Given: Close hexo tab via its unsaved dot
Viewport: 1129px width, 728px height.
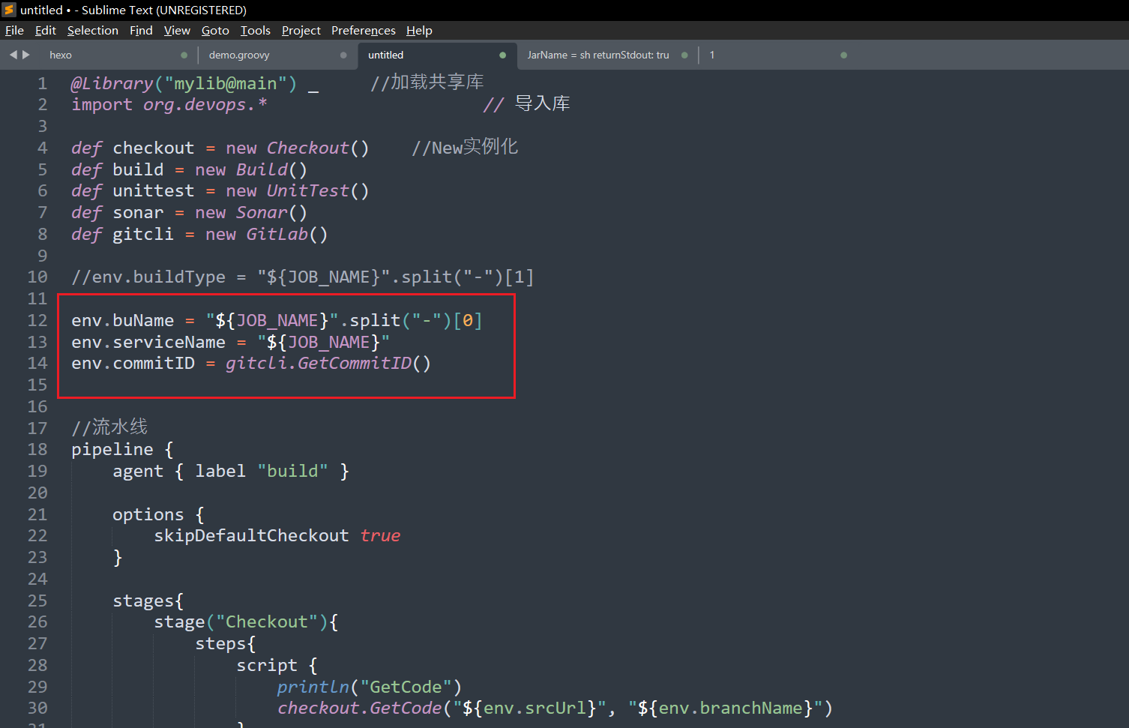Looking at the screenshot, I should coord(184,55).
